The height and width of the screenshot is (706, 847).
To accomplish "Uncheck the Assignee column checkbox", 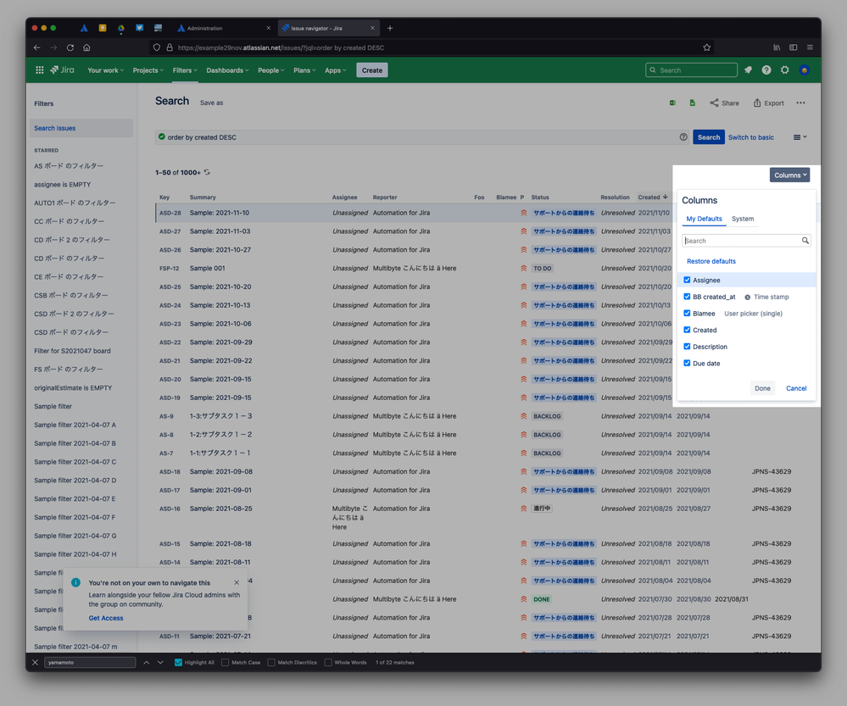I will click(687, 280).
